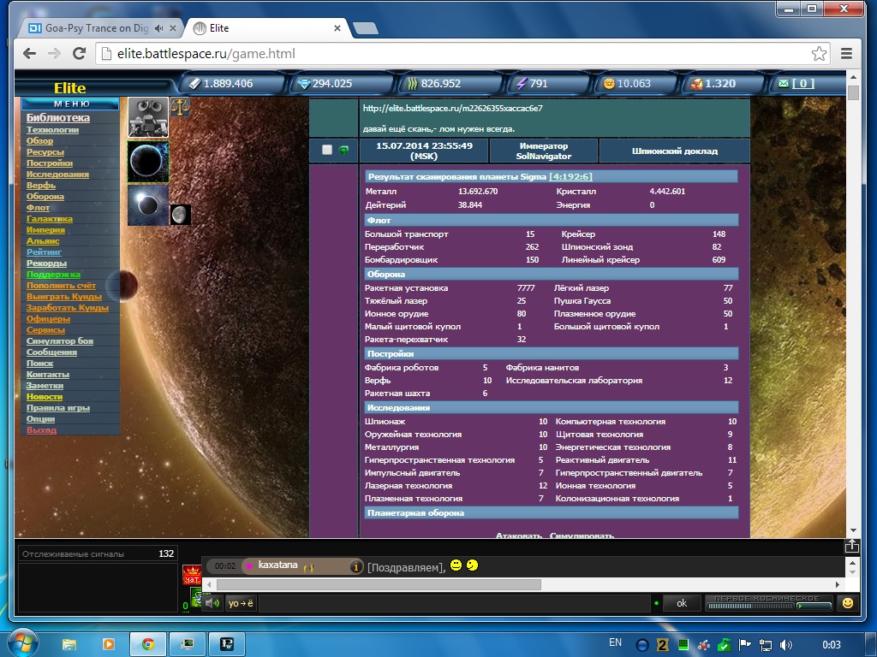Viewport: 877px width, 657px height.
Task: Toggle the chat sound speaker icon
Action: 212,603
